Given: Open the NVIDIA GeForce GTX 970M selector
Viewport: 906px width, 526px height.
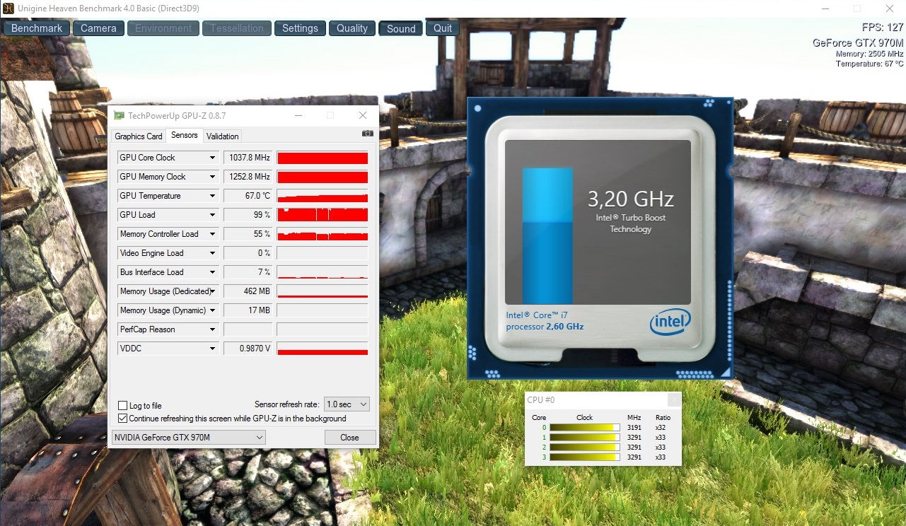Looking at the screenshot, I should [189, 438].
